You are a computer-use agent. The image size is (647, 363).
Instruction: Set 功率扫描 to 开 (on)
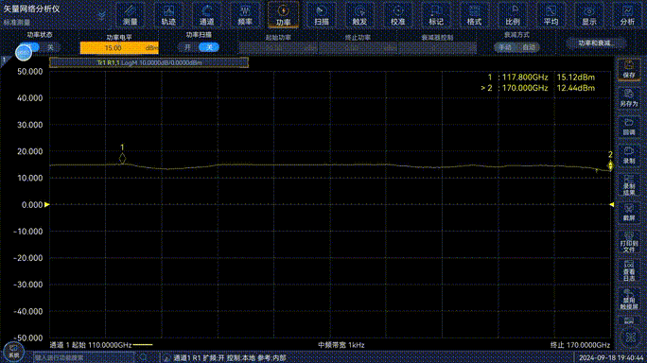[x=187, y=47]
